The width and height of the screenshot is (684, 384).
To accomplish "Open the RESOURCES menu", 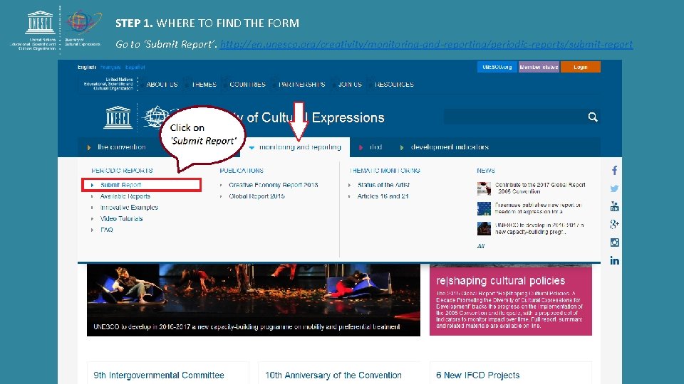I will [x=394, y=85].
